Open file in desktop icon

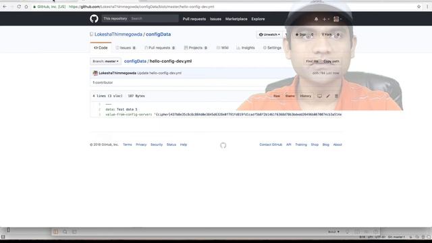tap(319, 96)
